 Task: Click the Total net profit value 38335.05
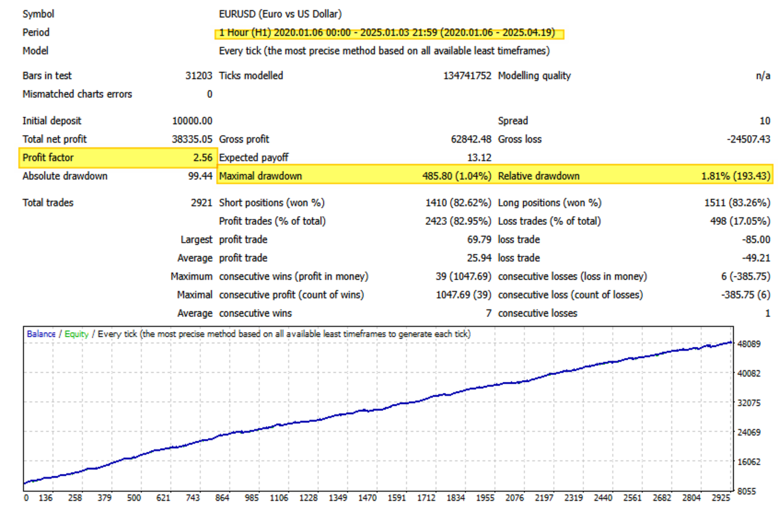192,139
